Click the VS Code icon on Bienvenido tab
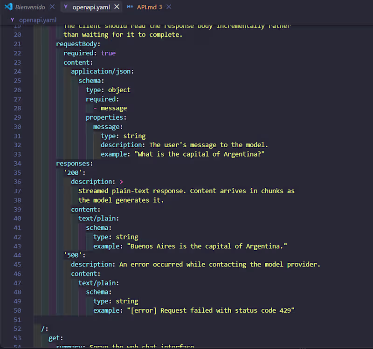Image resolution: width=373 pixels, height=349 pixels. click(8, 7)
